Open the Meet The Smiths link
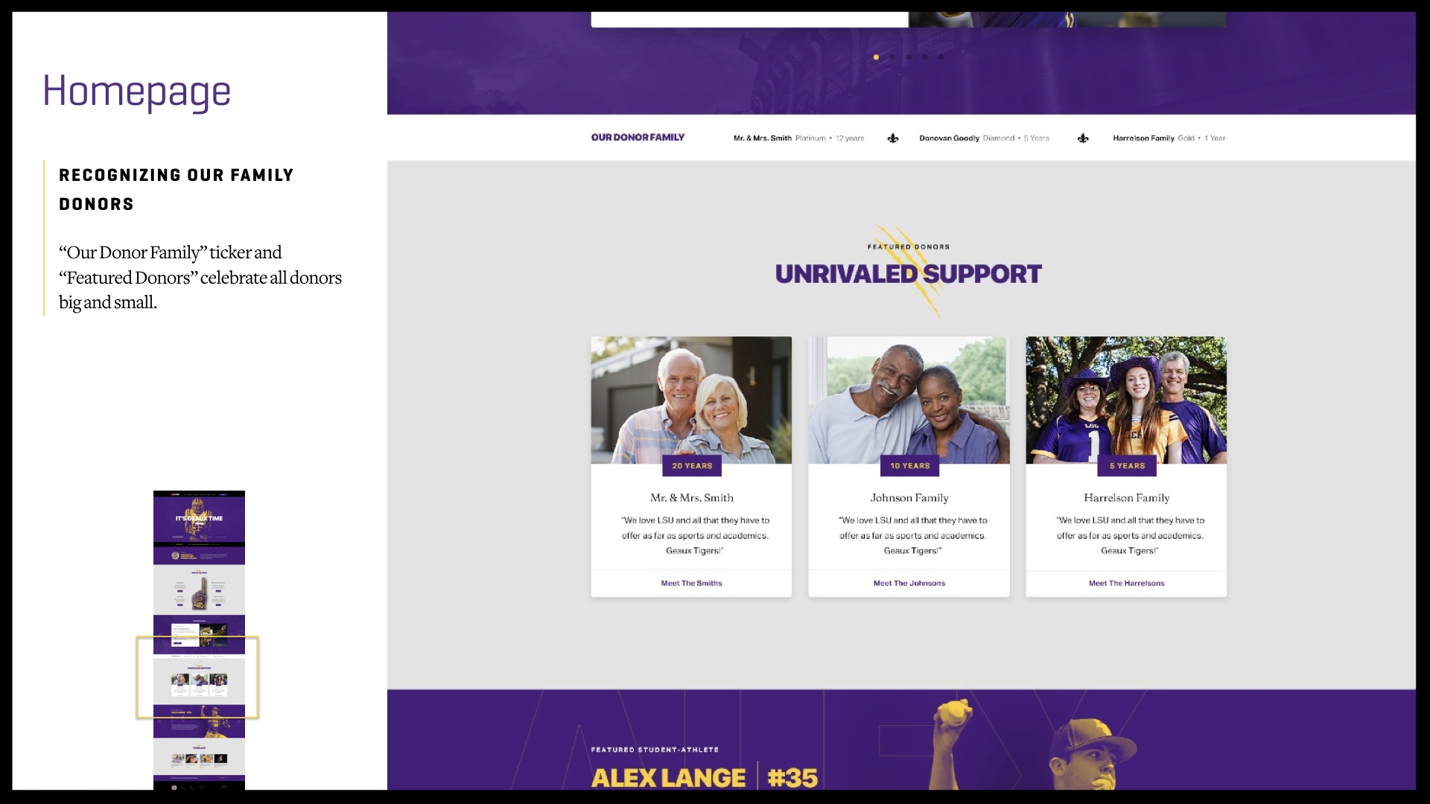 pyautogui.click(x=691, y=584)
